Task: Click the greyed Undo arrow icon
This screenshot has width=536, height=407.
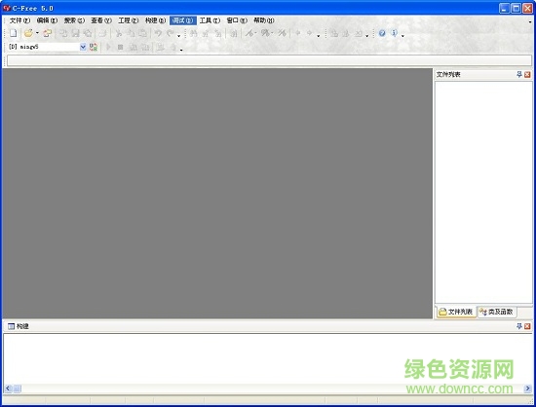Action: coord(158,33)
